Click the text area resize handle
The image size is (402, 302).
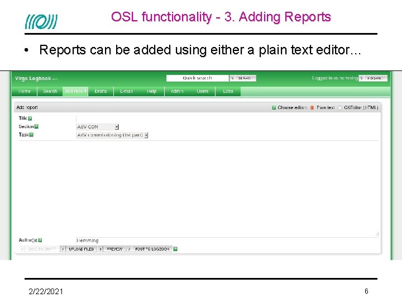click(x=377, y=234)
